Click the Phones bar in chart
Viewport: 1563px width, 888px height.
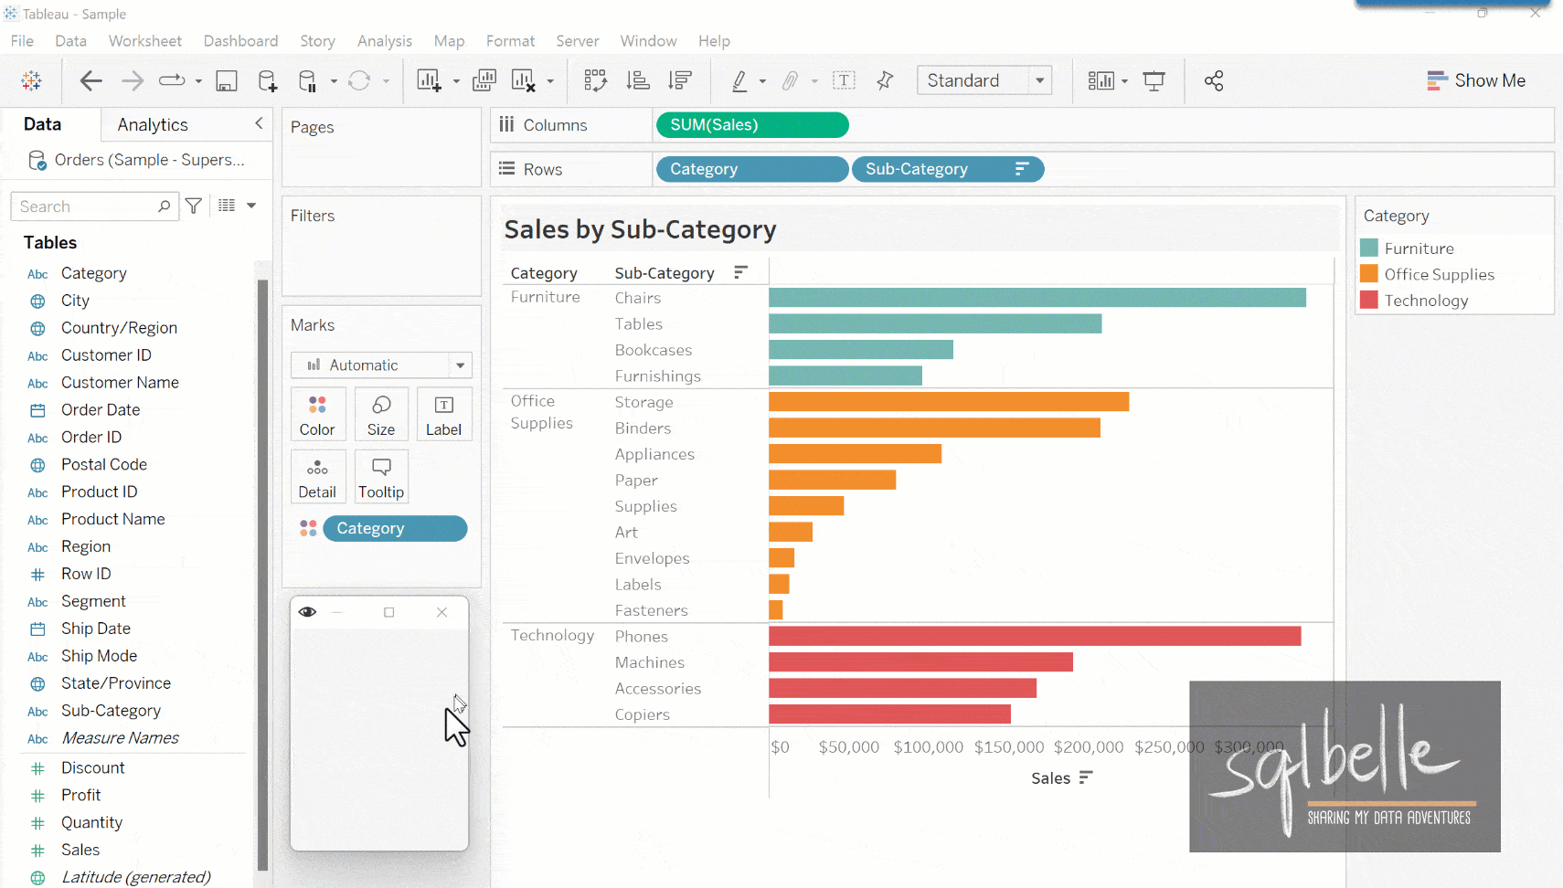[x=1035, y=636]
